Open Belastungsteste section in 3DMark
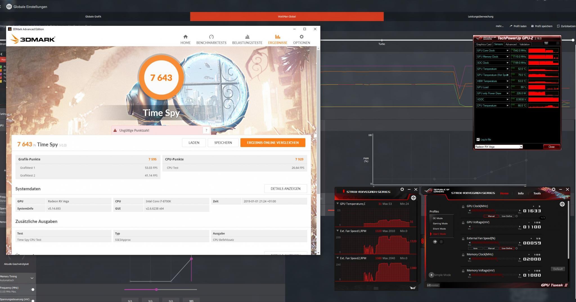Viewport: 576px width, 302px height. click(247, 40)
